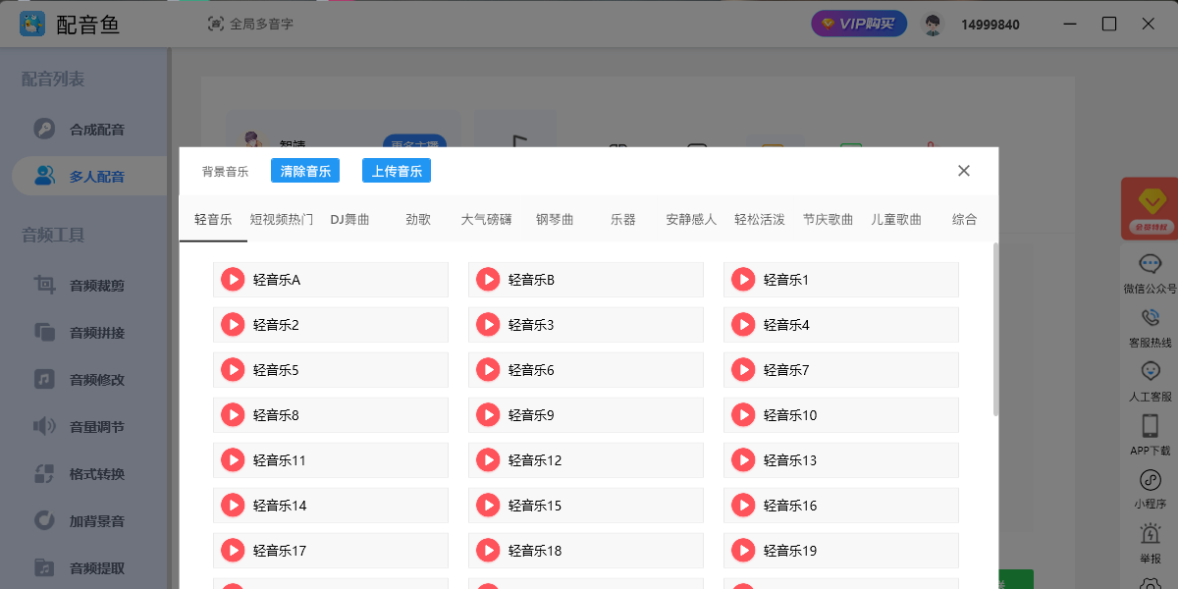
Task: Click the VIP购买 button
Action: [859, 24]
